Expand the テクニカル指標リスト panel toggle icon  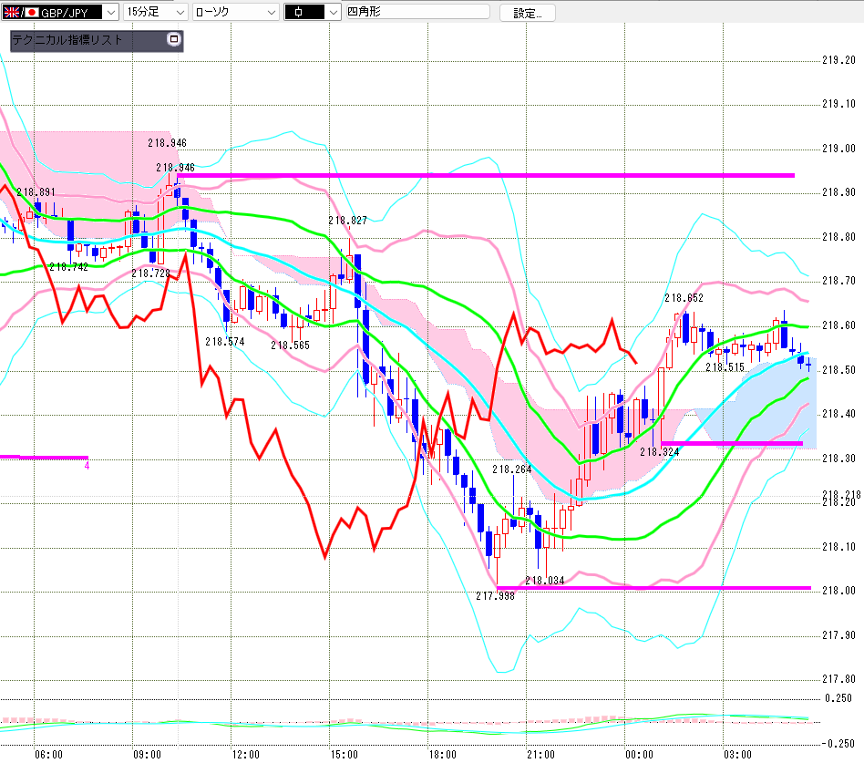point(173,39)
